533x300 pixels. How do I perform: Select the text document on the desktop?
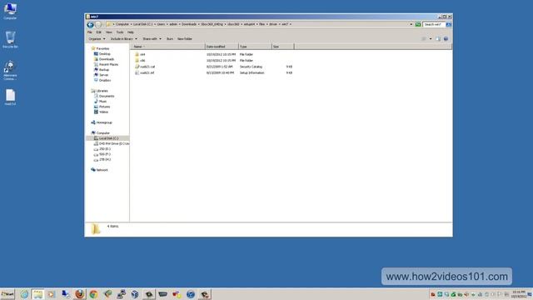point(10,97)
